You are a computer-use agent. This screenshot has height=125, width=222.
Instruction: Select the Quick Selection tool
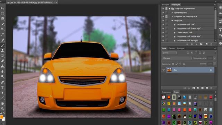tap(2, 24)
